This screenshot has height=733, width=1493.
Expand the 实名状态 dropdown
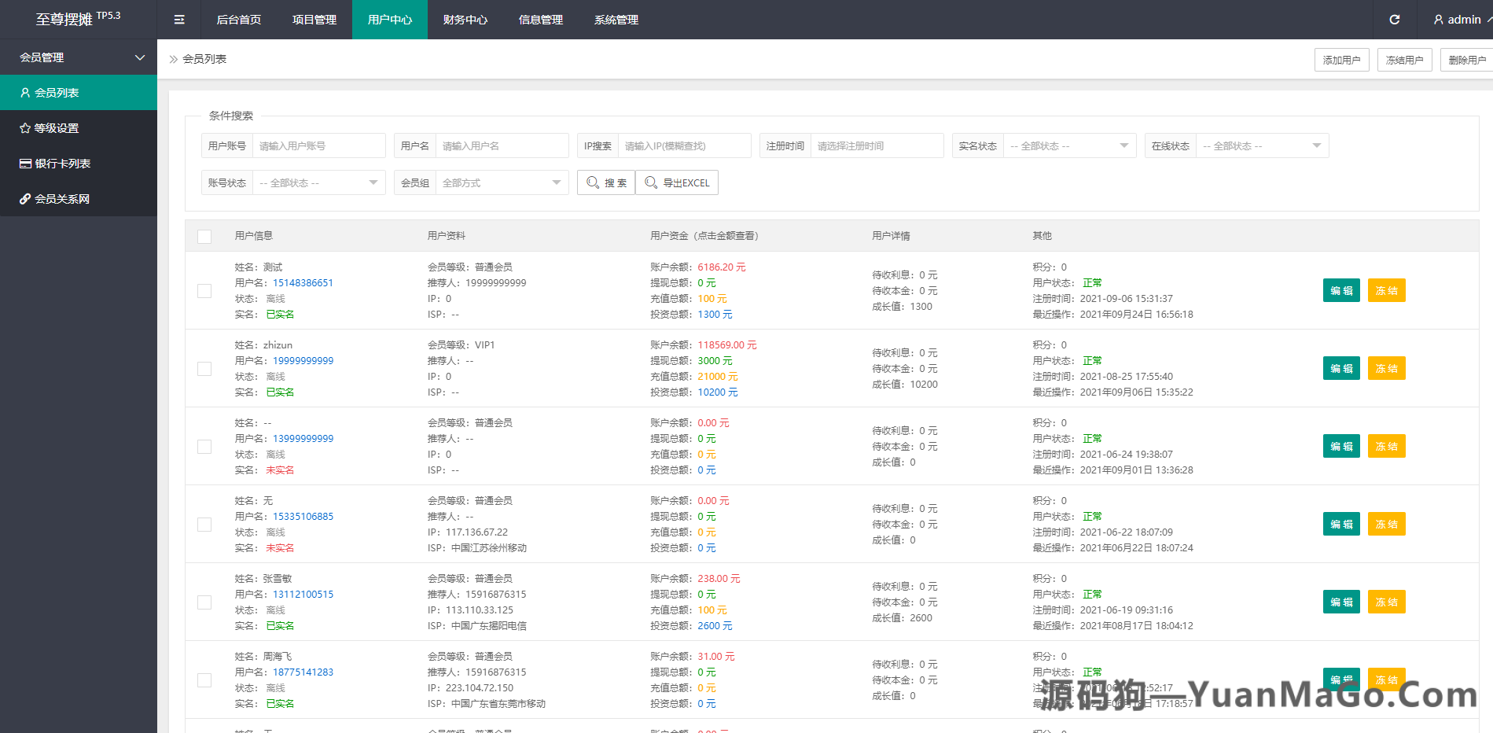[1069, 145]
